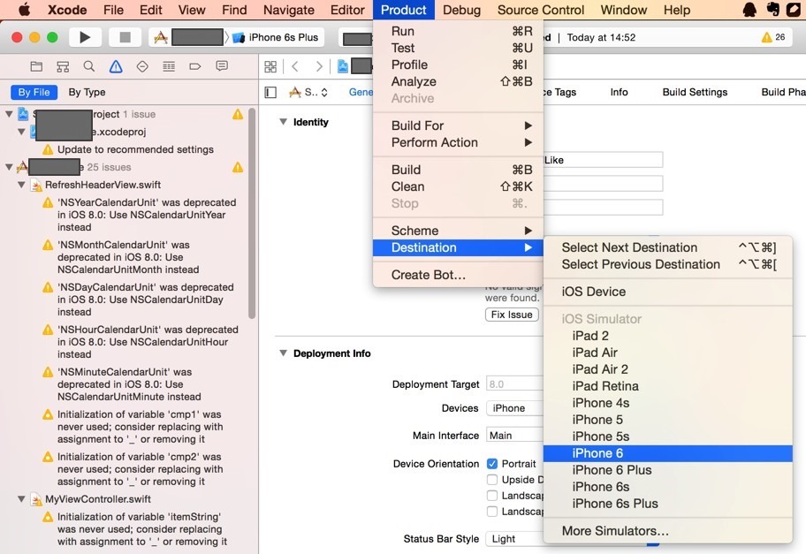Go forward with the right chevron arrow
Image resolution: width=806 pixels, height=554 pixels.
click(319, 66)
